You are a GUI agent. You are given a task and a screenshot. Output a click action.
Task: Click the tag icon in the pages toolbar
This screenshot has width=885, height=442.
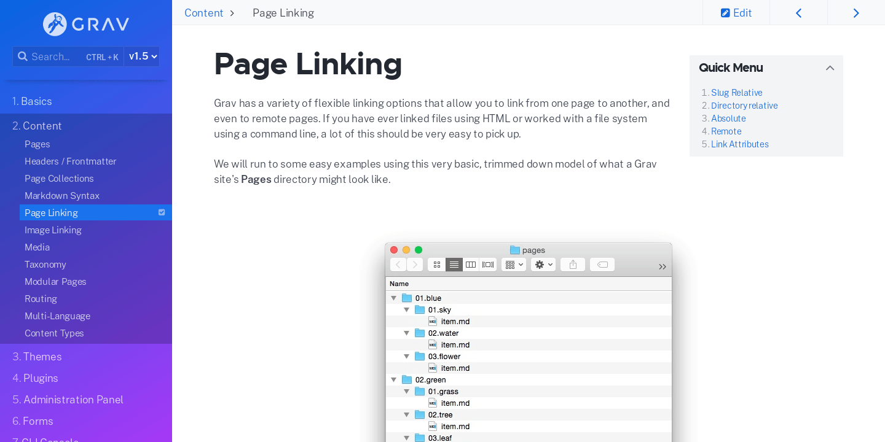point(602,264)
